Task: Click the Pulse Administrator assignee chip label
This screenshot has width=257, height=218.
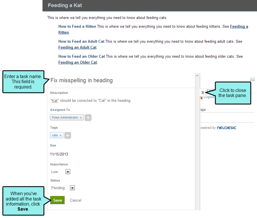Action: click(65, 118)
